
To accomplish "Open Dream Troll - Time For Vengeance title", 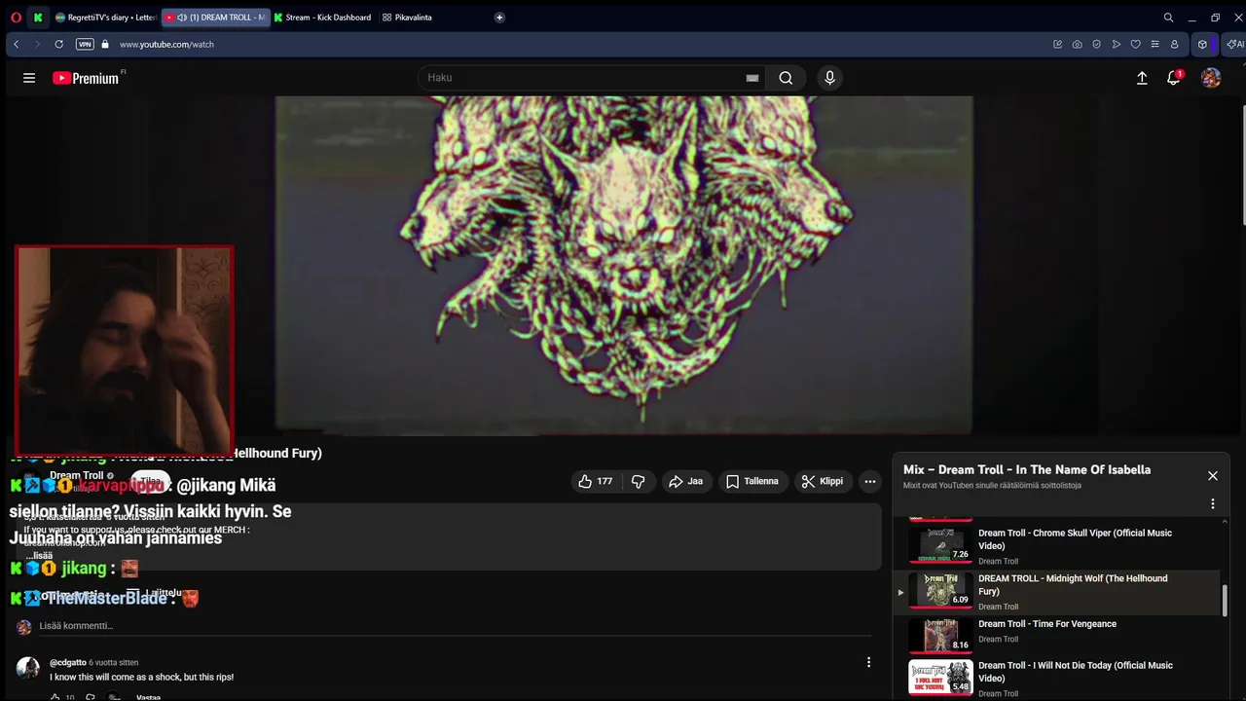I will click(x=1047, y=624).
